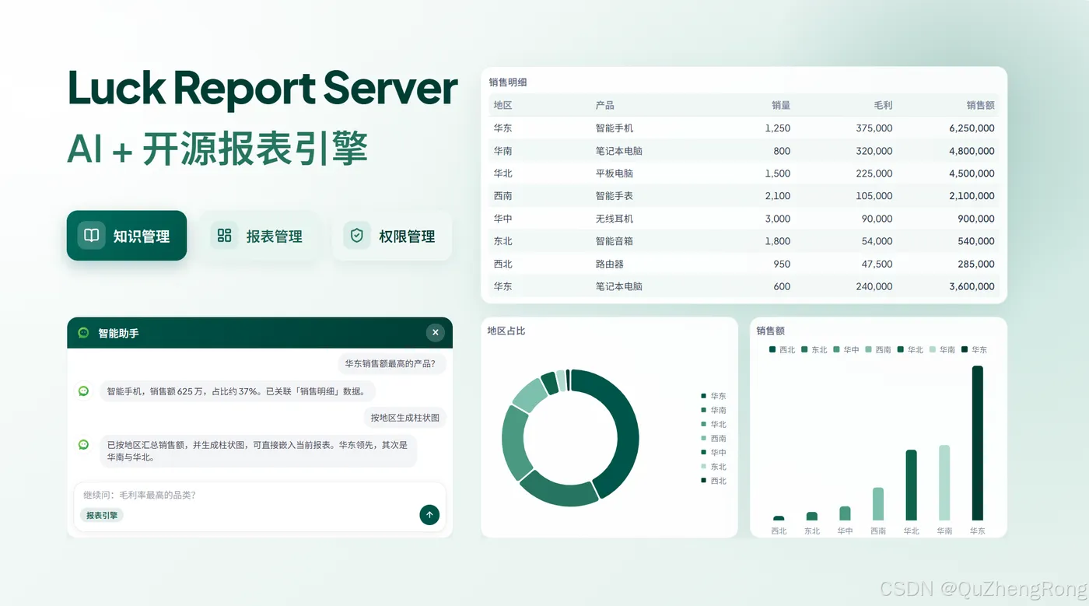Click the 销售额 column header
The height and width of the screenshot is (606, 1089).
980,105
